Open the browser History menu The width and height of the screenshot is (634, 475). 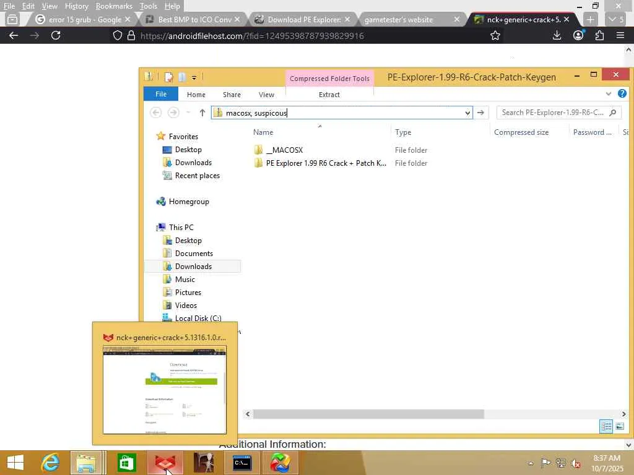pos(76,6)
